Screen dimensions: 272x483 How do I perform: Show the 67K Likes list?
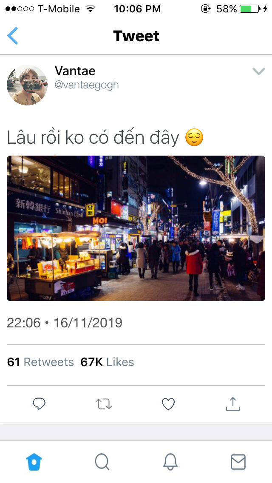click(107, 362)
